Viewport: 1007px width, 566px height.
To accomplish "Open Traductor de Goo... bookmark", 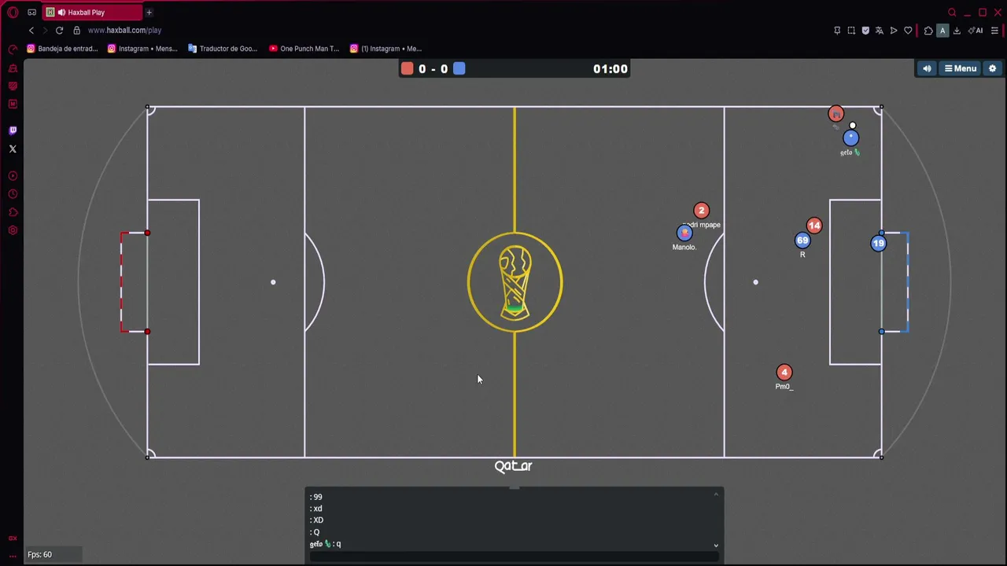I will coord(223,49).
